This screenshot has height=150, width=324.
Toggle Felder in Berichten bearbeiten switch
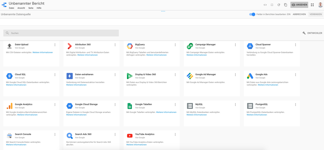coord(252,14)
